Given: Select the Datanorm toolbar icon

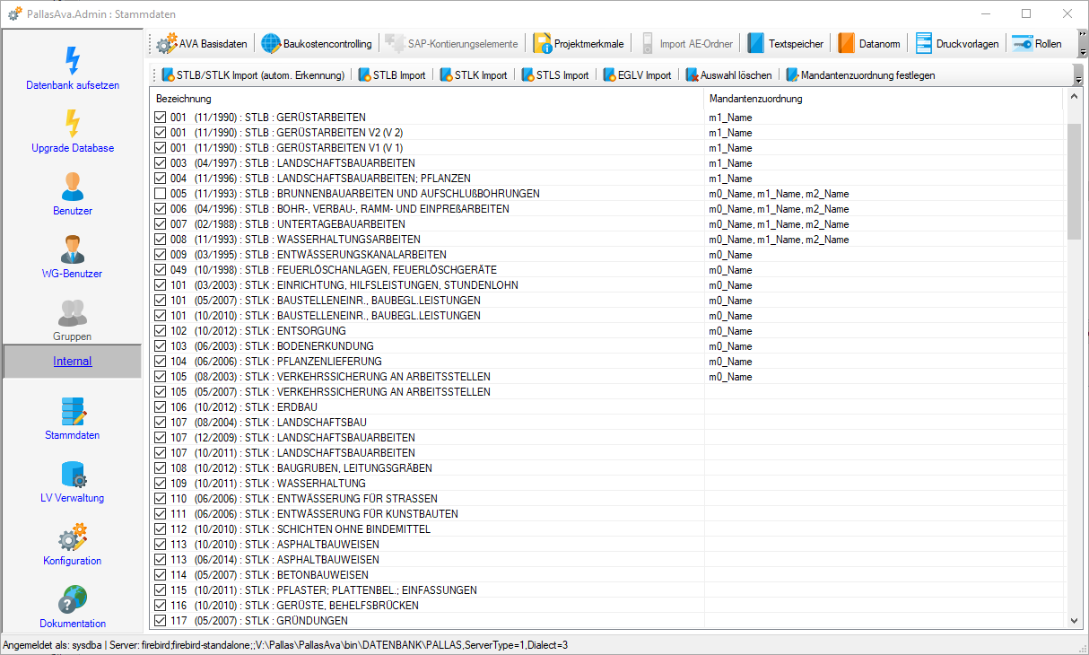Looking at the screenshot, I should (x=846, y=43).
